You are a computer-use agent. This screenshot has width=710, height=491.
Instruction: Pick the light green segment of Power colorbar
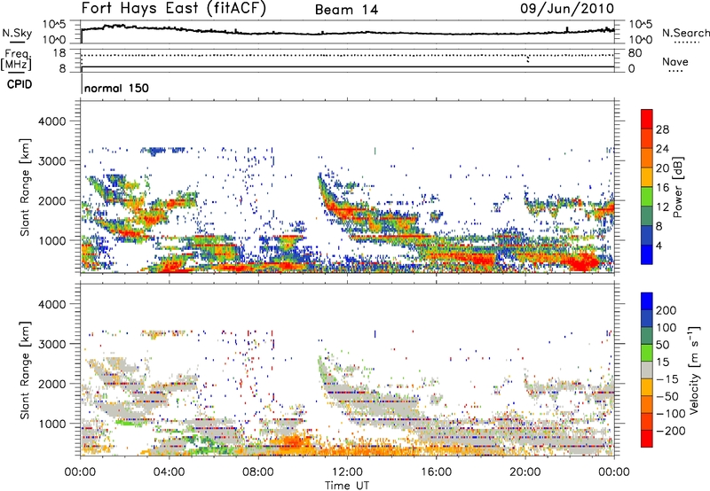click(x=647, y=196)
